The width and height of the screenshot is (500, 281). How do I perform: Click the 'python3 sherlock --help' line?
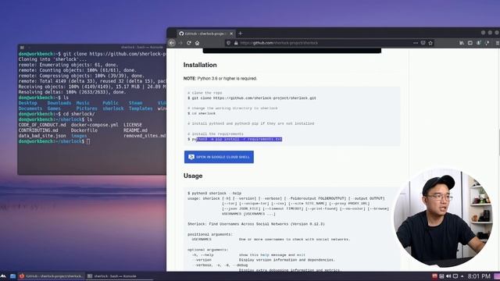[x=214, y=194]
